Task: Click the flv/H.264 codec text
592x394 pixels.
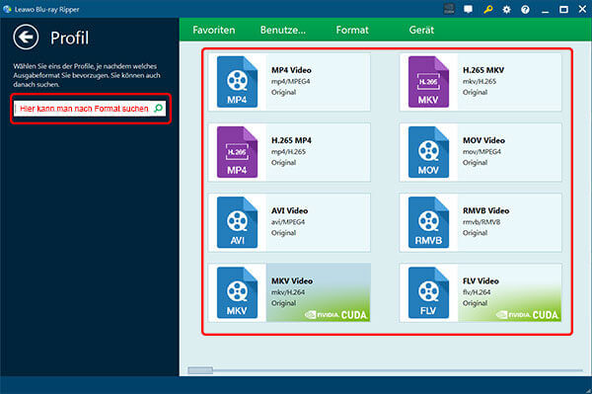Action: click(x=477, y=292)
